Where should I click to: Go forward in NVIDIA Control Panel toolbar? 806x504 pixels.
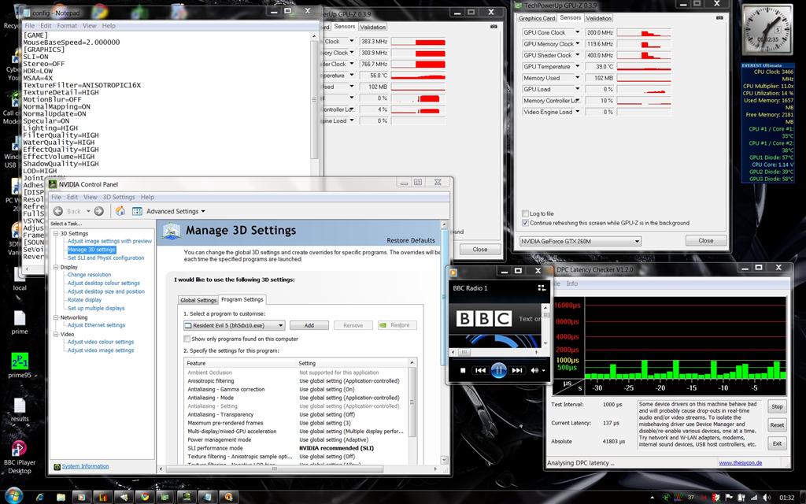pyautogui.click(x=99, y=211)
